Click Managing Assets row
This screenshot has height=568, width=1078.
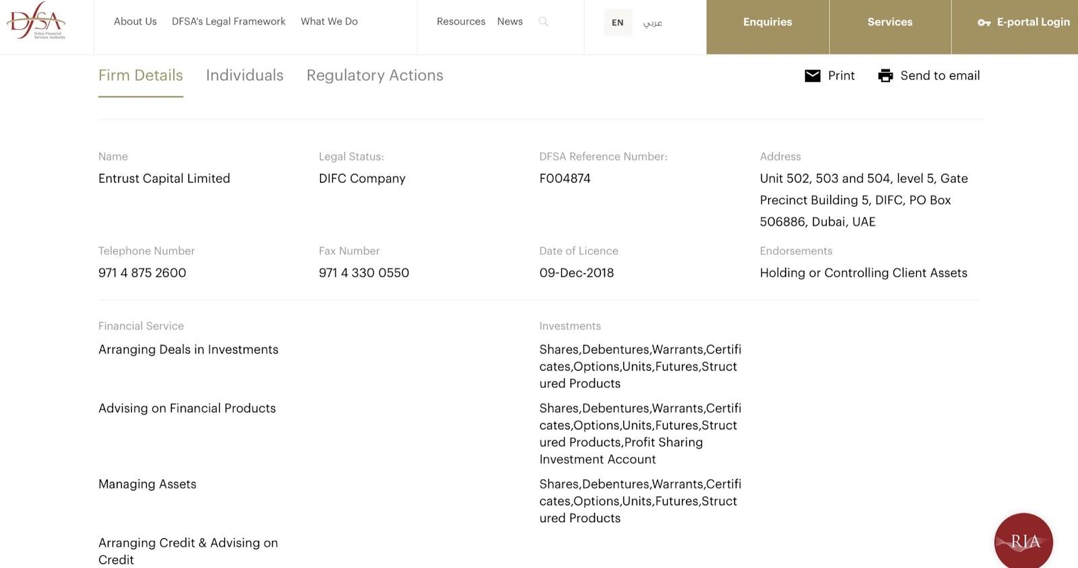click(148, 484)
